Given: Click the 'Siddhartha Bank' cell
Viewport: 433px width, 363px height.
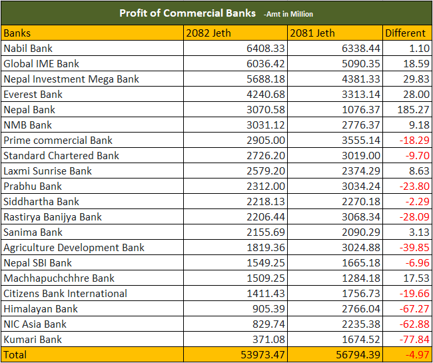Looking at the screenshot, I should [x=93, y=202].
